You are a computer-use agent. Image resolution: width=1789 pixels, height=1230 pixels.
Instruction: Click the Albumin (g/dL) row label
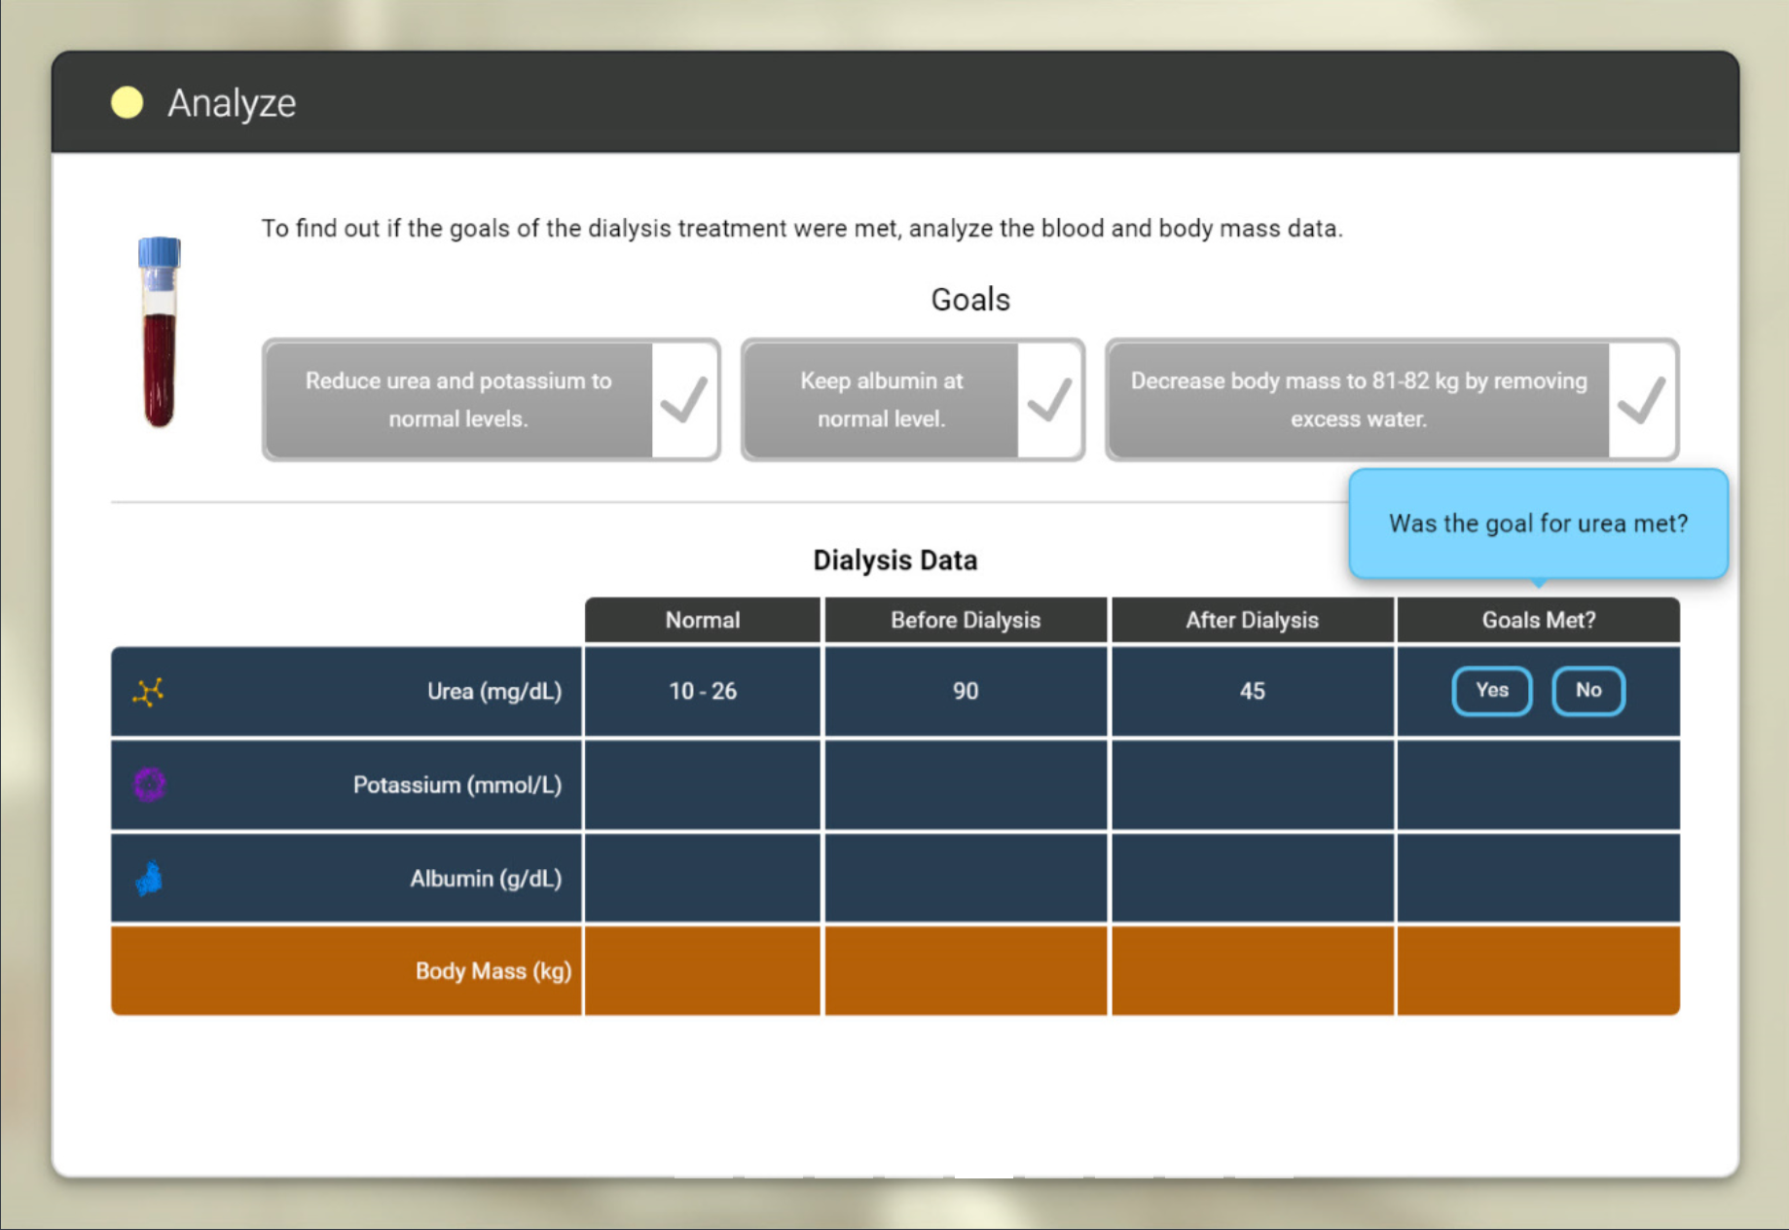click(x=486, y=879)
